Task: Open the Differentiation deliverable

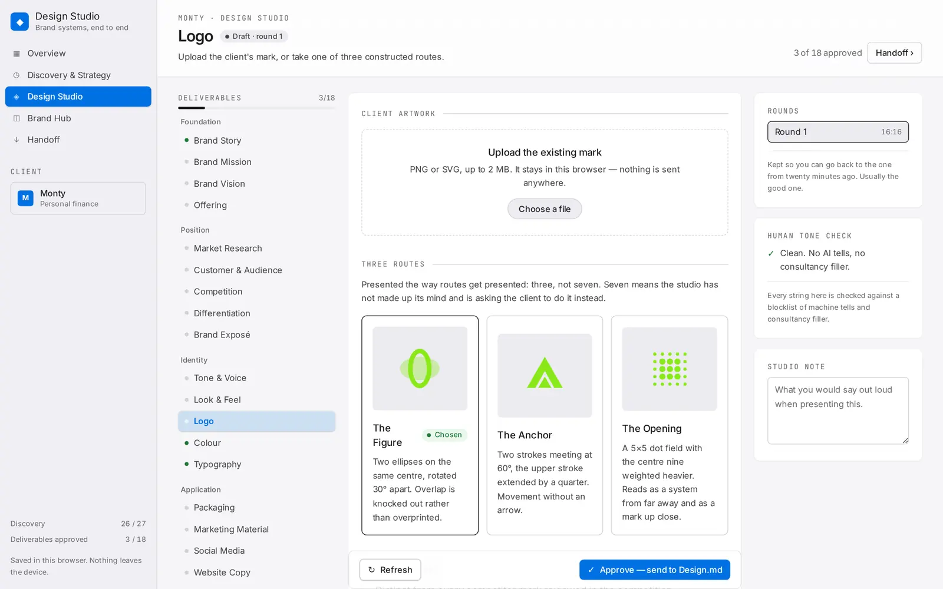Action: click(257, 313)
